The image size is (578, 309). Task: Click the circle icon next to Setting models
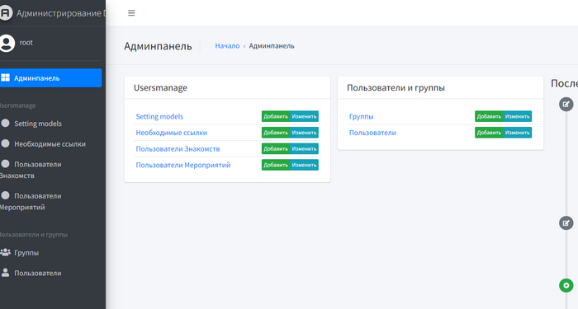5,123
